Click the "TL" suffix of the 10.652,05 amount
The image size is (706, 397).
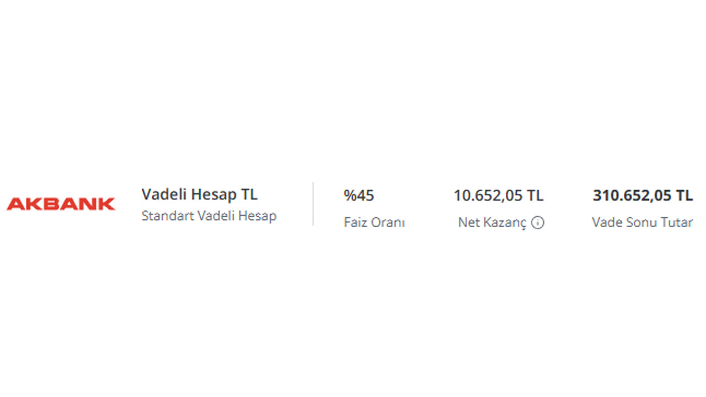tap(534, 195)
